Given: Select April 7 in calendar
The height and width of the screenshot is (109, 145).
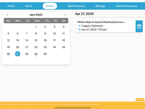Looking at the screenshot, I should pyautogui.click(x=27, y=33).
